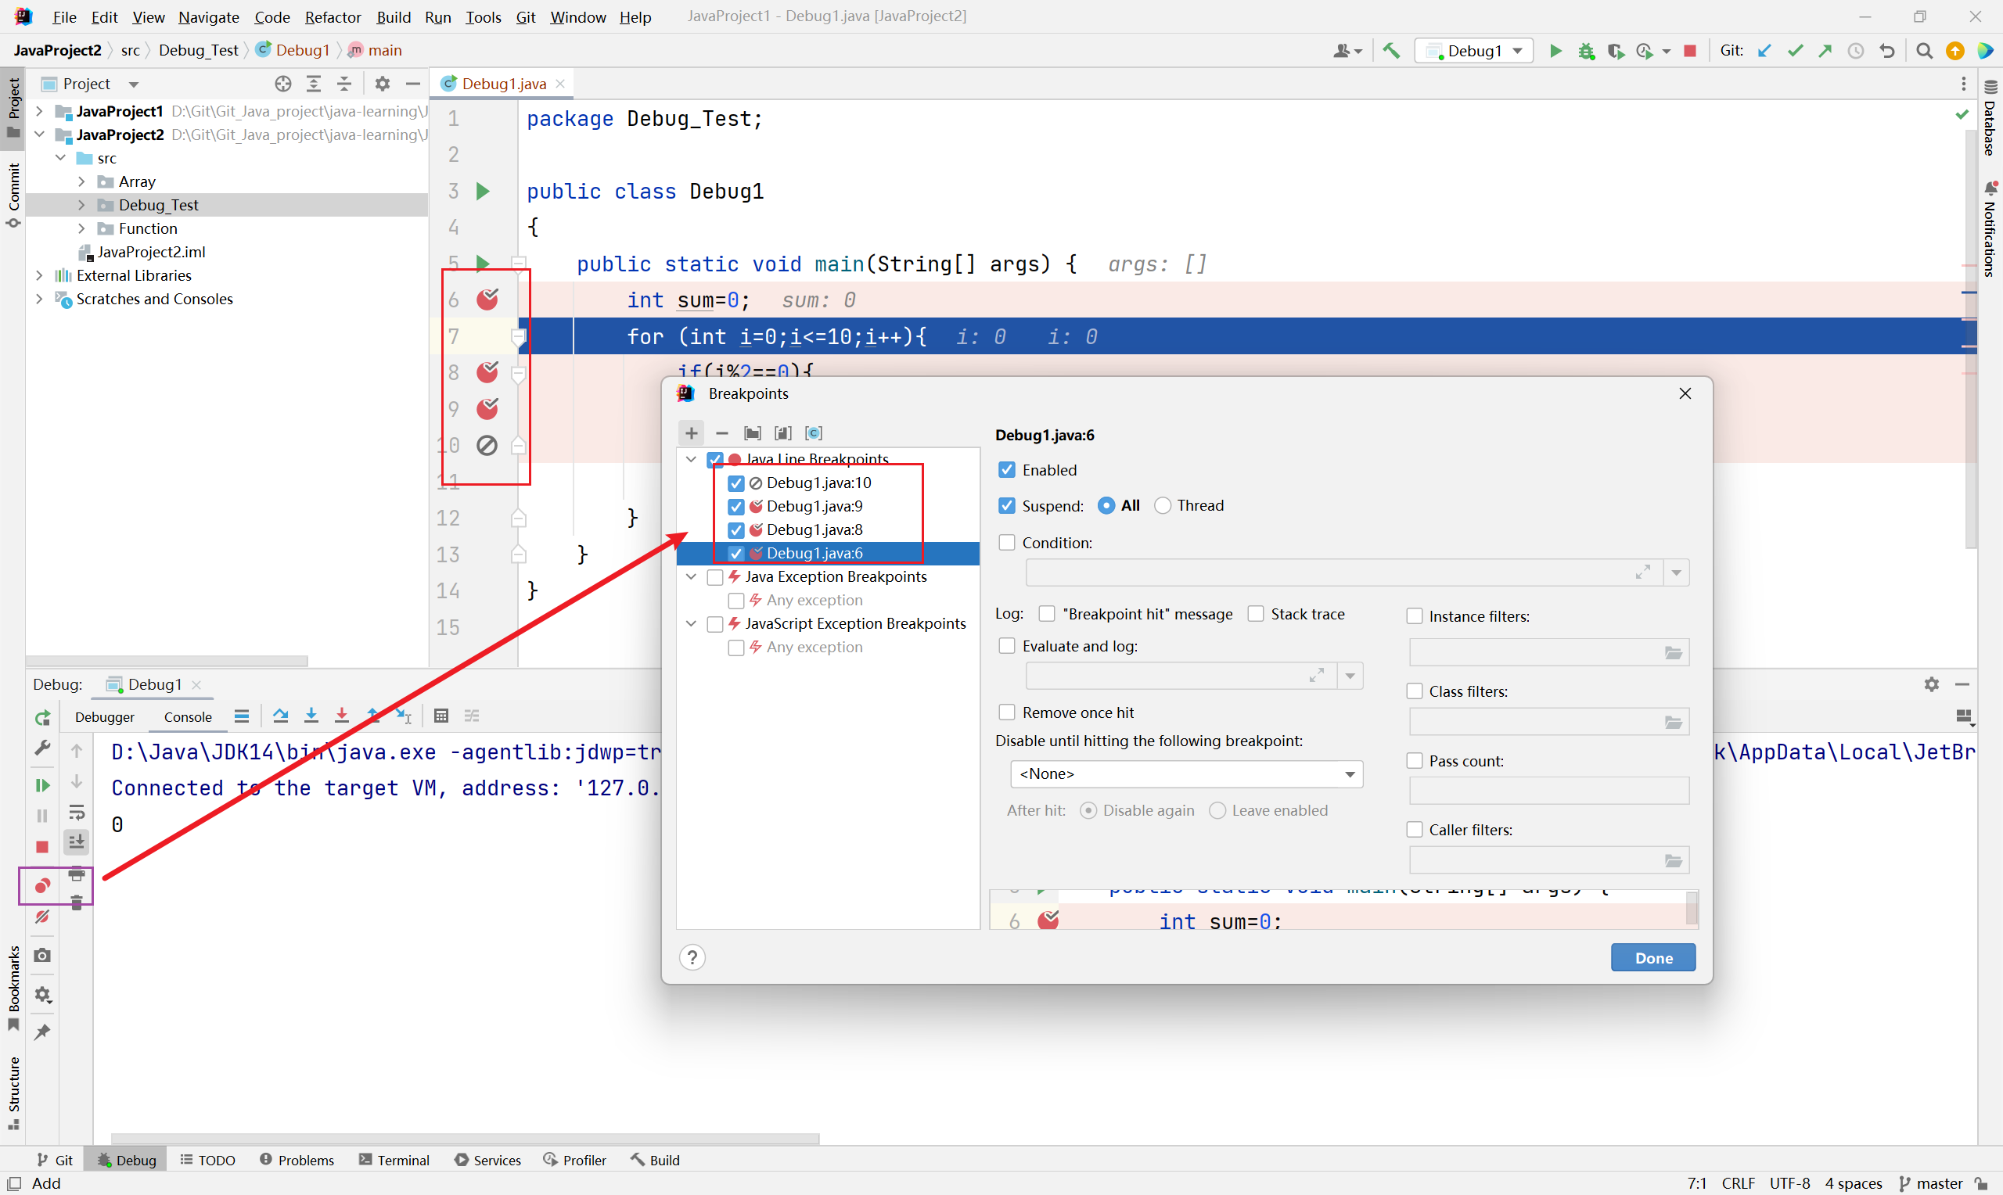Remove breakpoint with the minus icon

pyautogui.click(x=721, y=432)
